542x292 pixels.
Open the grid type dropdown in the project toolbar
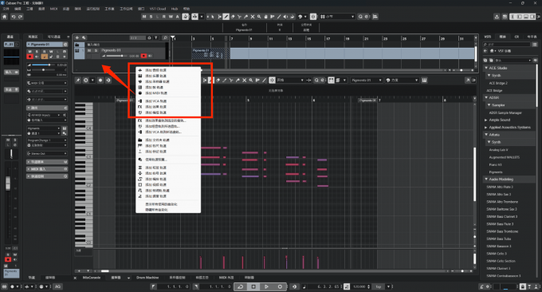337,17
